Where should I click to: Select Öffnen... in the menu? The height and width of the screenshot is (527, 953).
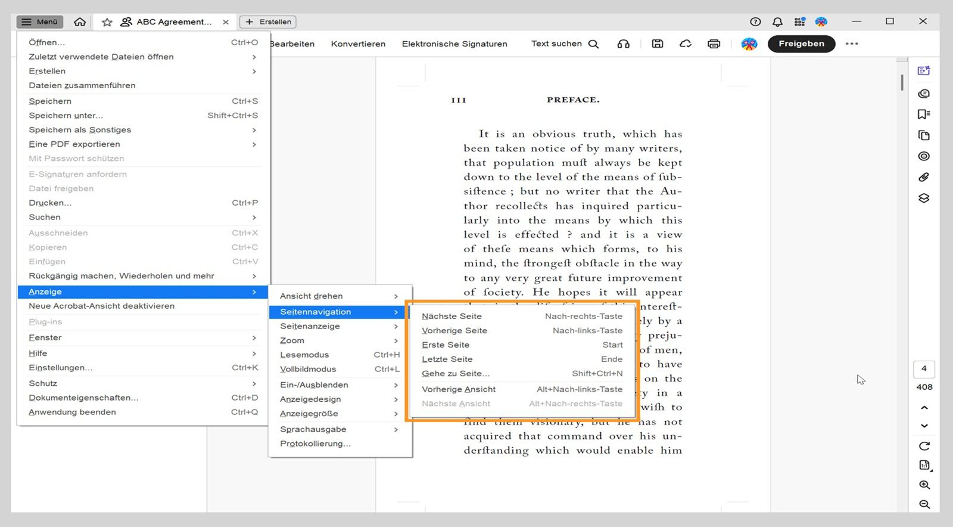143,42
